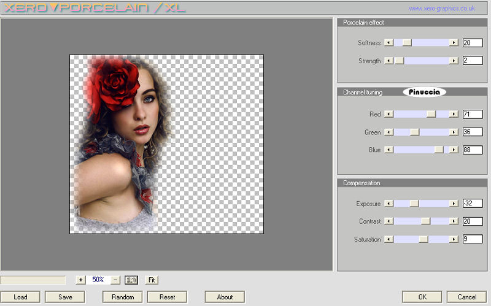Screen dimensions: 491x306
Task: Click the left arrow of Strength slider
Action: tap(389, 61)
